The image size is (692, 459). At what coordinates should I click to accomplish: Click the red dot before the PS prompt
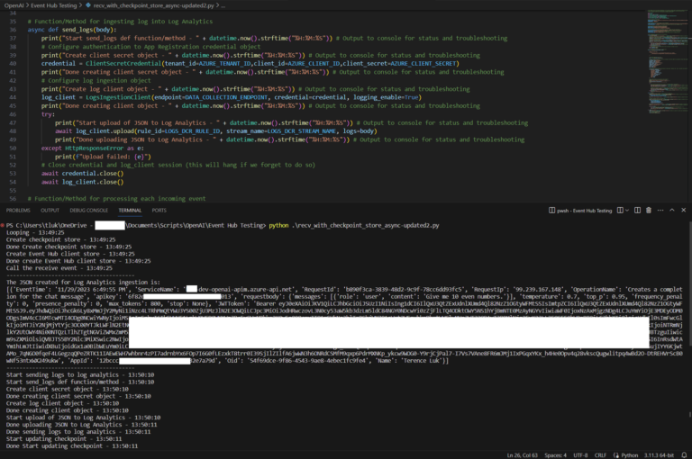tap(2, 225)
